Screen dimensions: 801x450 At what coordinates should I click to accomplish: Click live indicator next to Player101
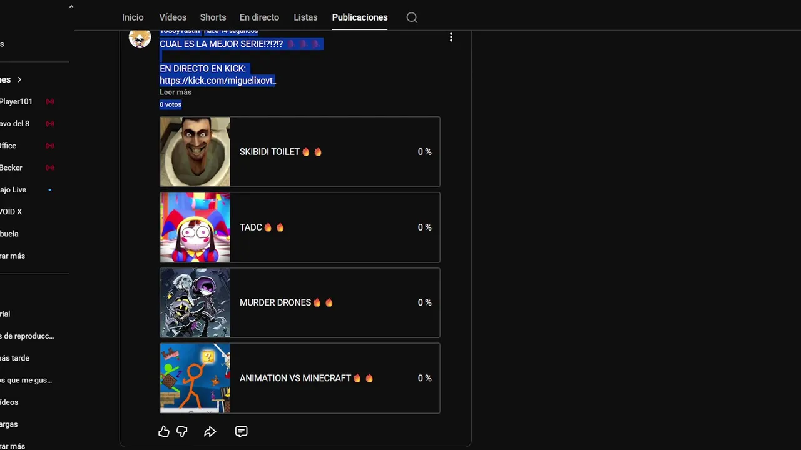click(x=50, y=101)
